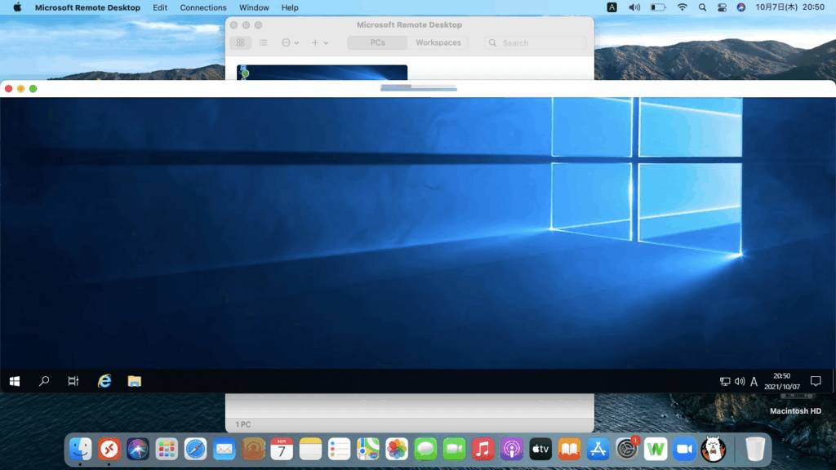Open Apple TV from the Dock

coord(540,450)
